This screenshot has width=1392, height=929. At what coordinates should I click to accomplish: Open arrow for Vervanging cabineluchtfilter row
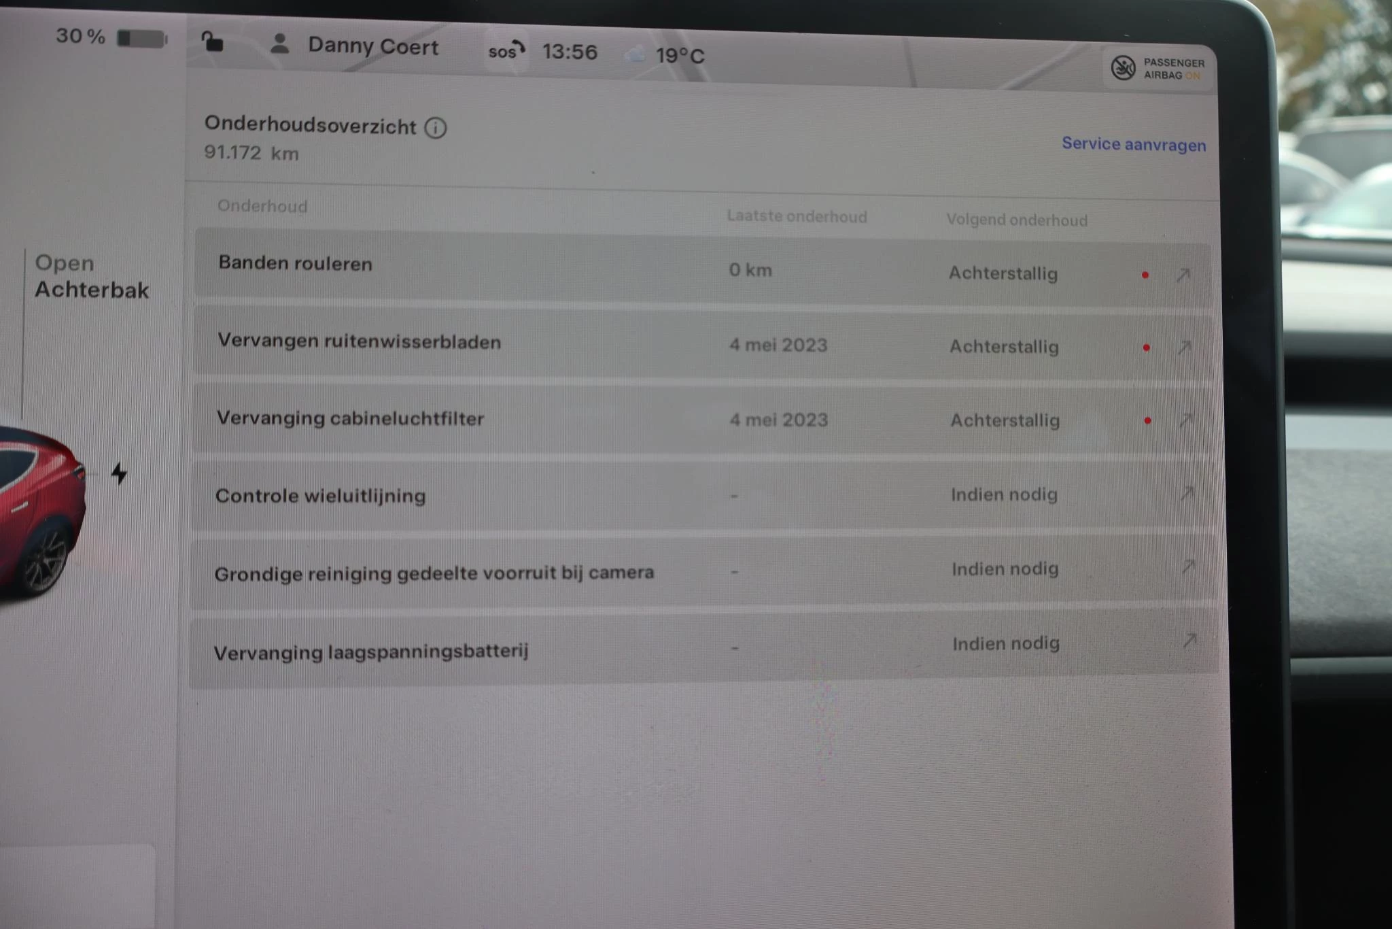1185,420
